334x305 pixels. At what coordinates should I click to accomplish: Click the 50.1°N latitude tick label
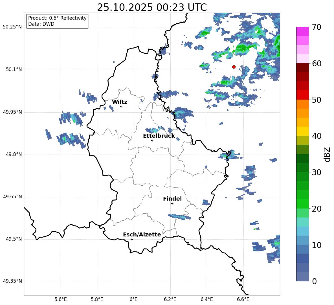pyautogui.click(x=14, y=70)
